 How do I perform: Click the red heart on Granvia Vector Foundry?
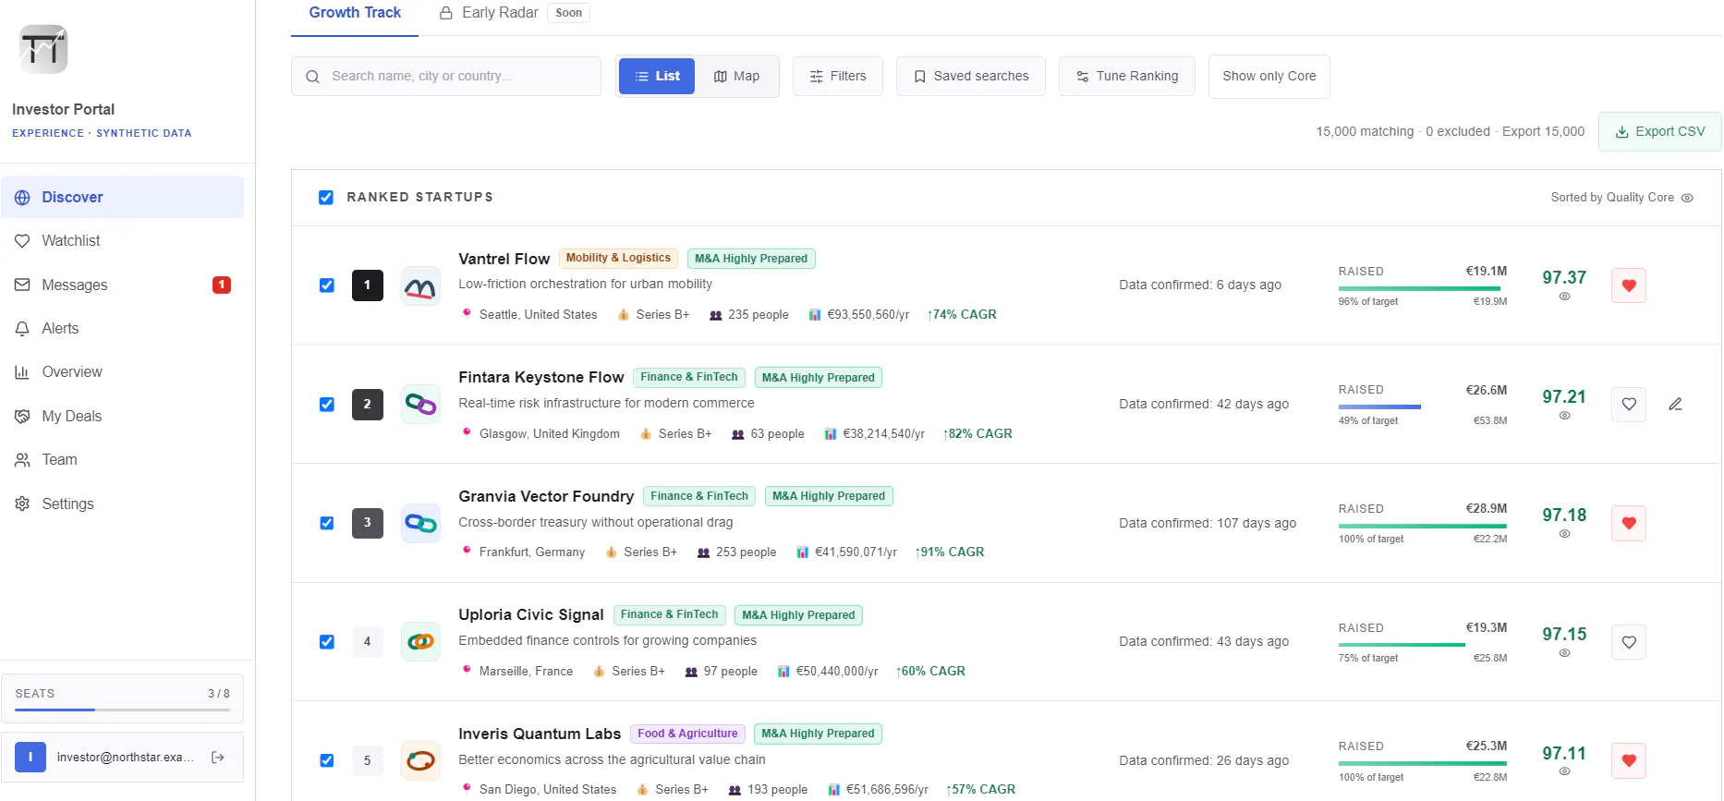click(x=1629, y=523)
